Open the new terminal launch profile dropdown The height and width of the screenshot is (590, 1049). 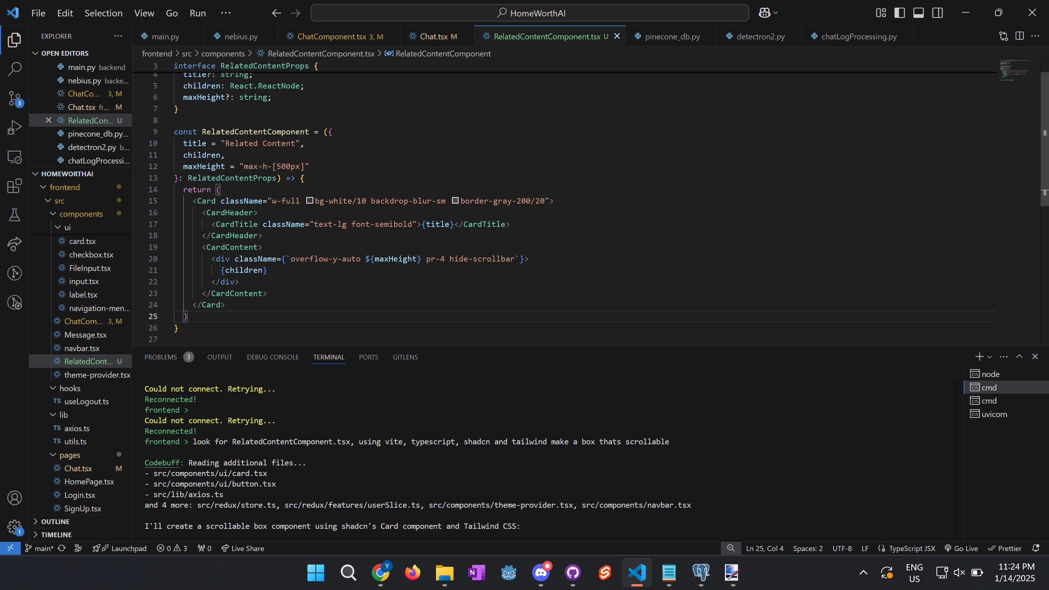coord(990,357)
